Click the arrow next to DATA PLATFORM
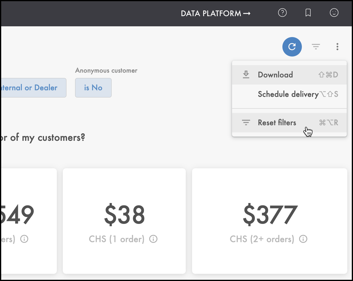The height and width of the screenshot is (281, 353). pyautogui.click(x=247, y=13)
